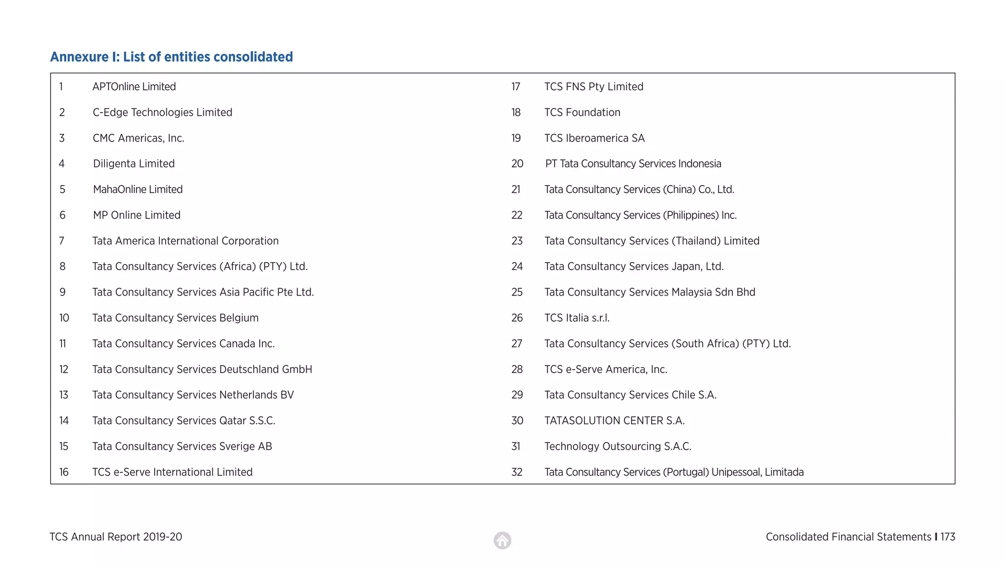Click PT Tata Consultancy Services Indonesia
Screen dimensions: 1005x566
[633, 164]
